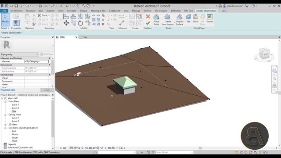Select the Move tool
Viewport: 281px width, 158px height.
tap(66, 23)
